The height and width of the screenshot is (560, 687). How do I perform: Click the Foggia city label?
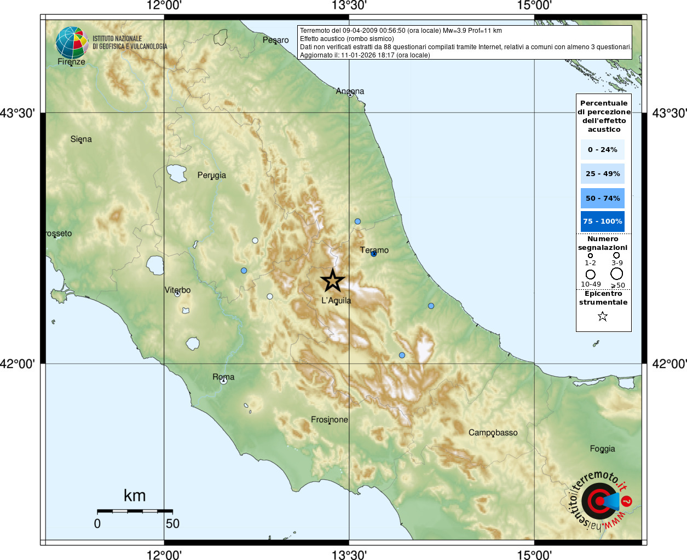click(x=602, y=449)
